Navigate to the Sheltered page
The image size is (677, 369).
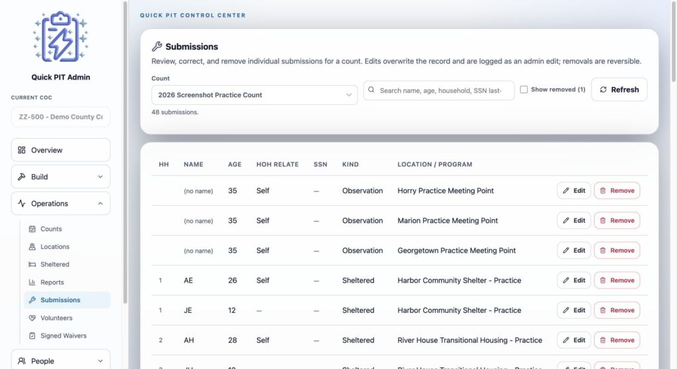point(67,264)
